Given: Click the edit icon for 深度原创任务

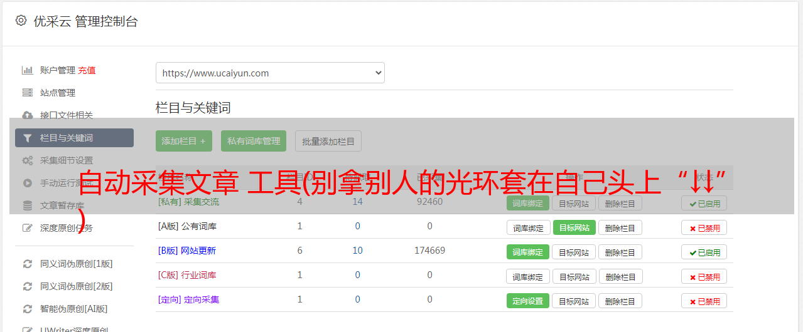Looking at the screenshot, I should (28, 228).
